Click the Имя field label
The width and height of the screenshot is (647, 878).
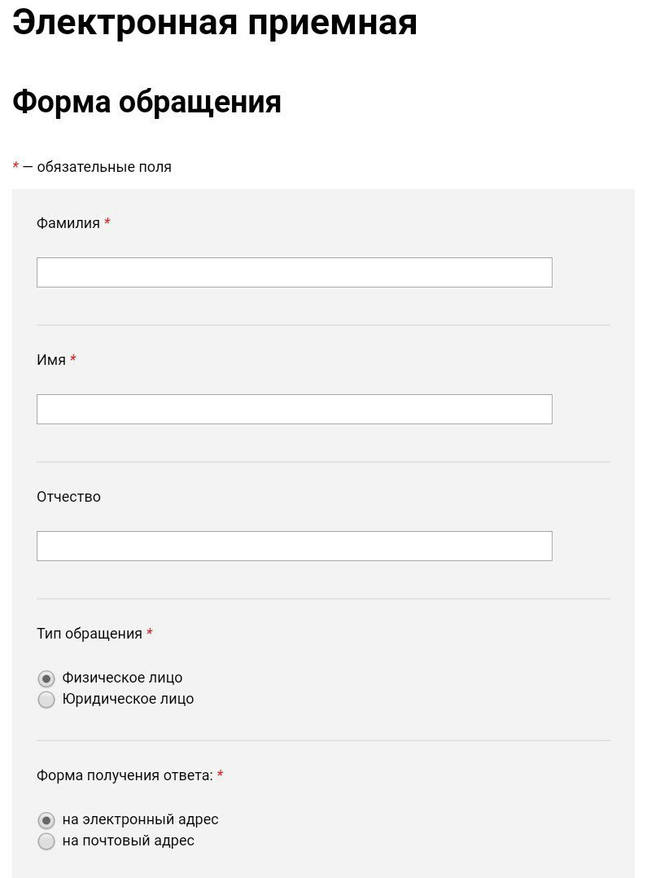point(51,359)
